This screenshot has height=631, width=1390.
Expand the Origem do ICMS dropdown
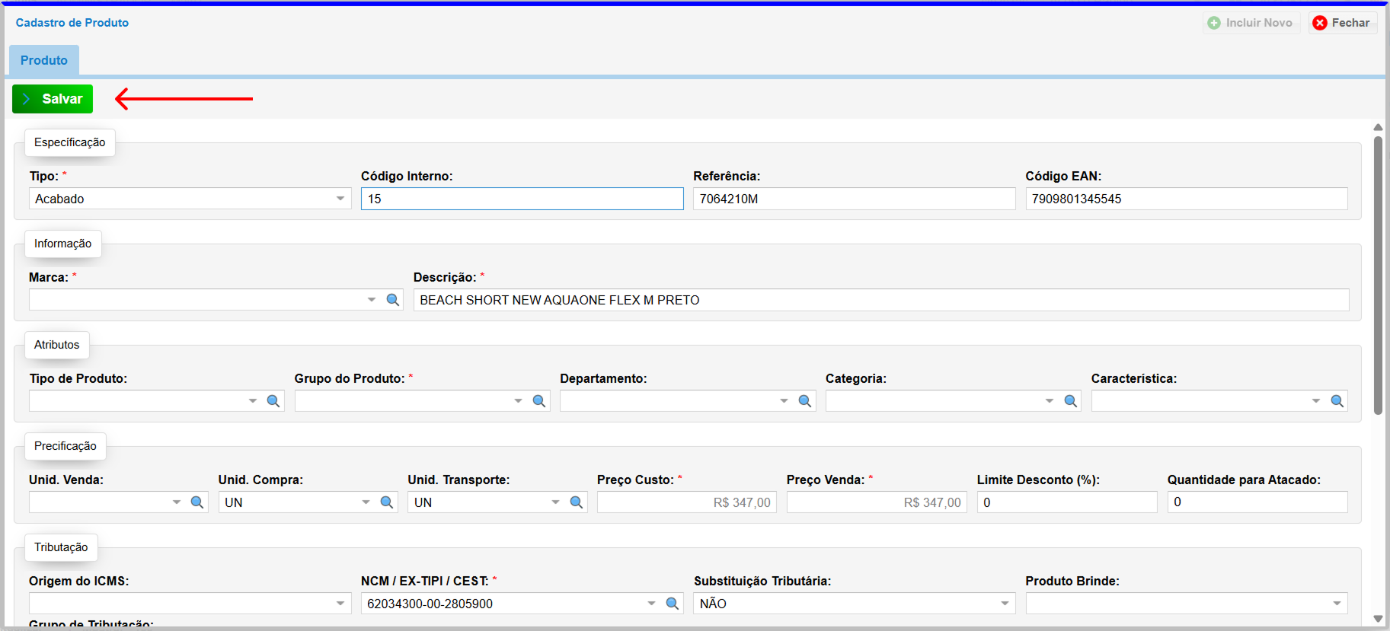click(x=340, y=604)
